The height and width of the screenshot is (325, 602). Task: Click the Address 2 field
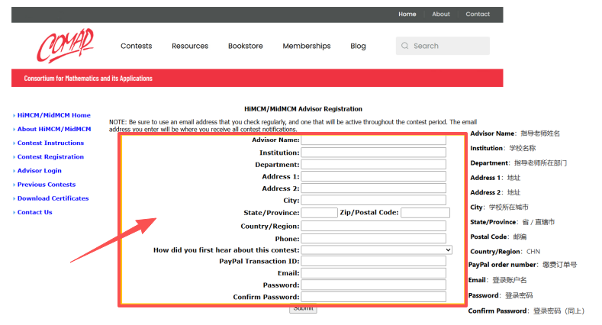click(x=374, y=188)
